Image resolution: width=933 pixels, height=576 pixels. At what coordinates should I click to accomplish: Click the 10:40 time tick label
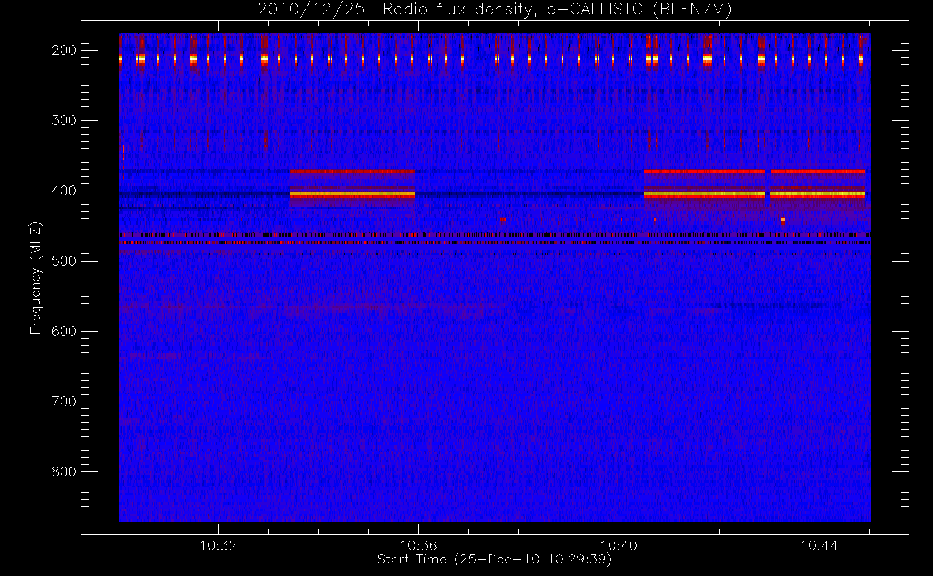[x=619, y=545]
